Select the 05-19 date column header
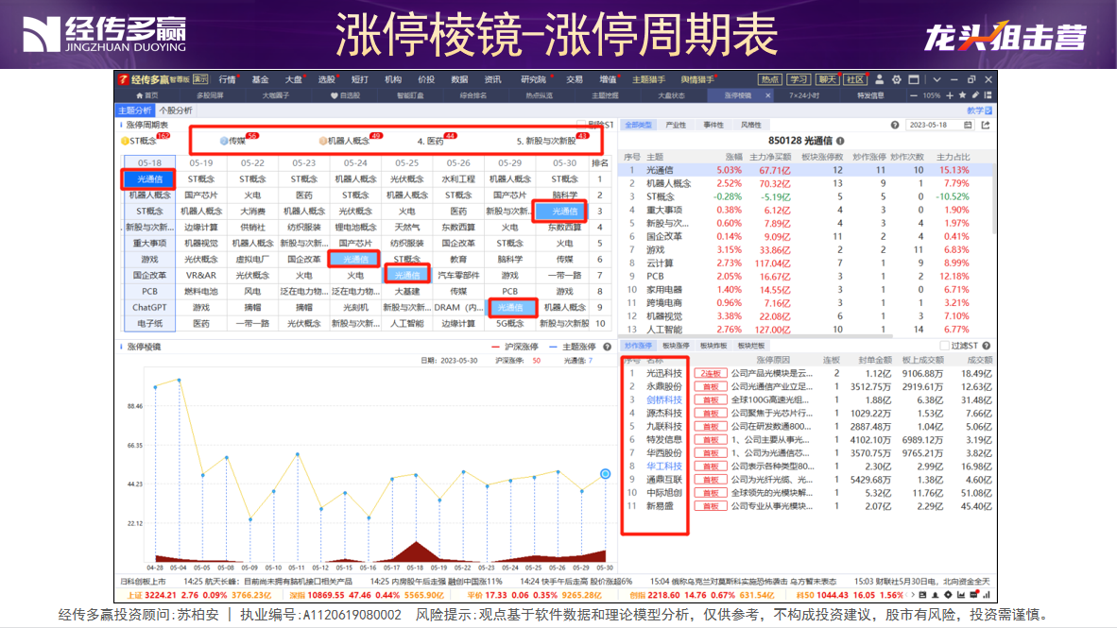 click(201, 163)
